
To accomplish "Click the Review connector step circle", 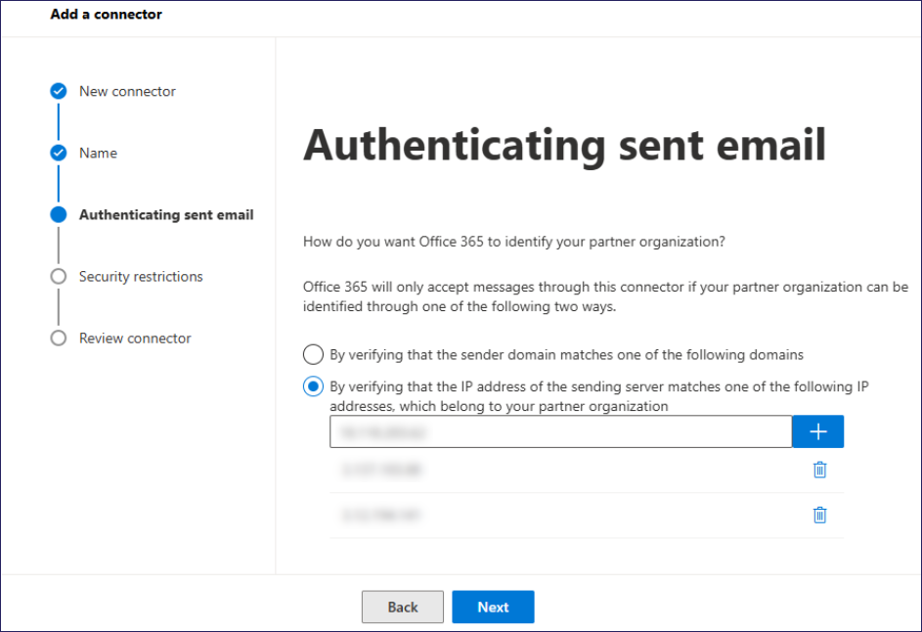I will coord(59,339).
